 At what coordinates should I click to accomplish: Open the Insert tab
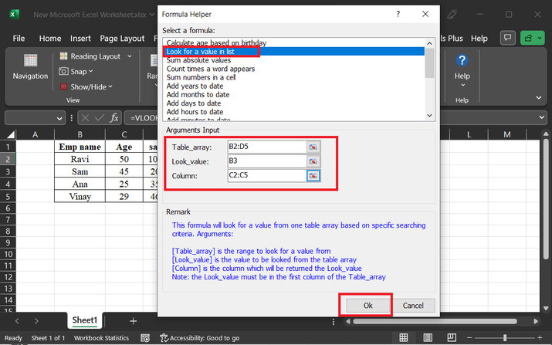click(80, 38)
